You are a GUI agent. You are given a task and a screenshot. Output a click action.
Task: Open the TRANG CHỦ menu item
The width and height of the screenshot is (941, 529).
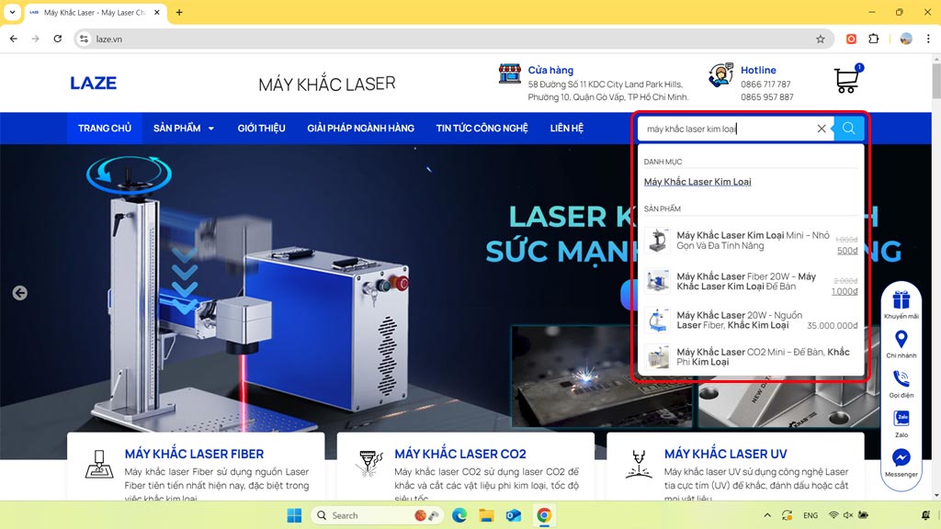tap(105, 129)
